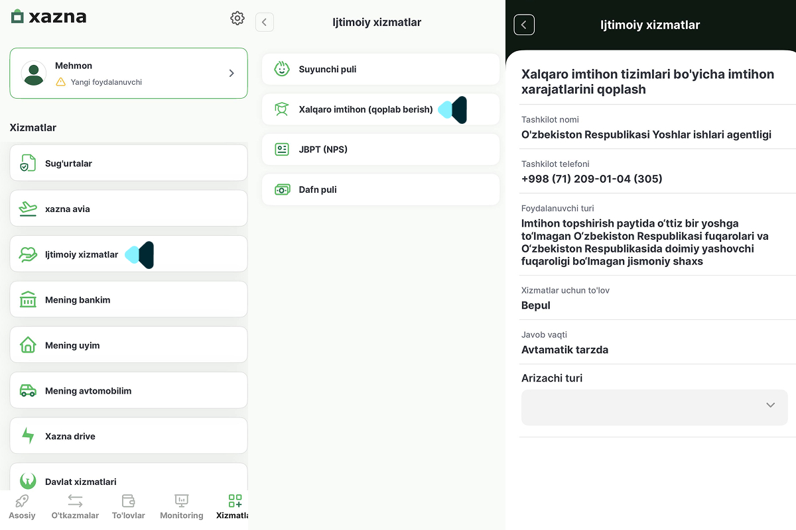This screenshot has width=796, height=530.
Task: Click the Davlat xizmatlari emblem icon
Action: (x=27, y=481)
